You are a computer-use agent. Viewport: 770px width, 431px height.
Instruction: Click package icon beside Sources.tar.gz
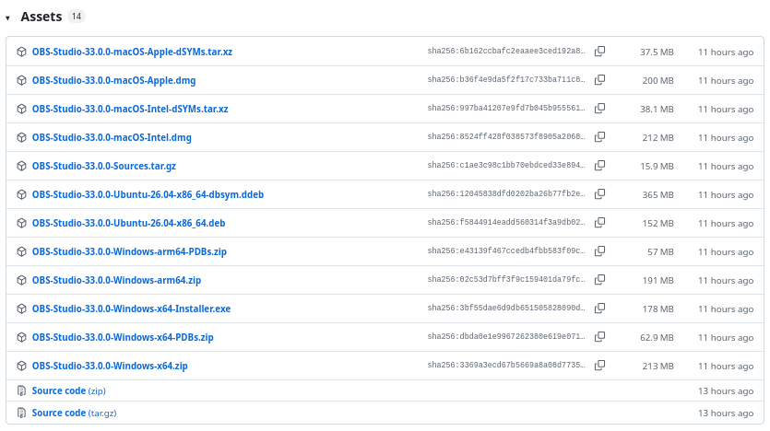[21, 166]
